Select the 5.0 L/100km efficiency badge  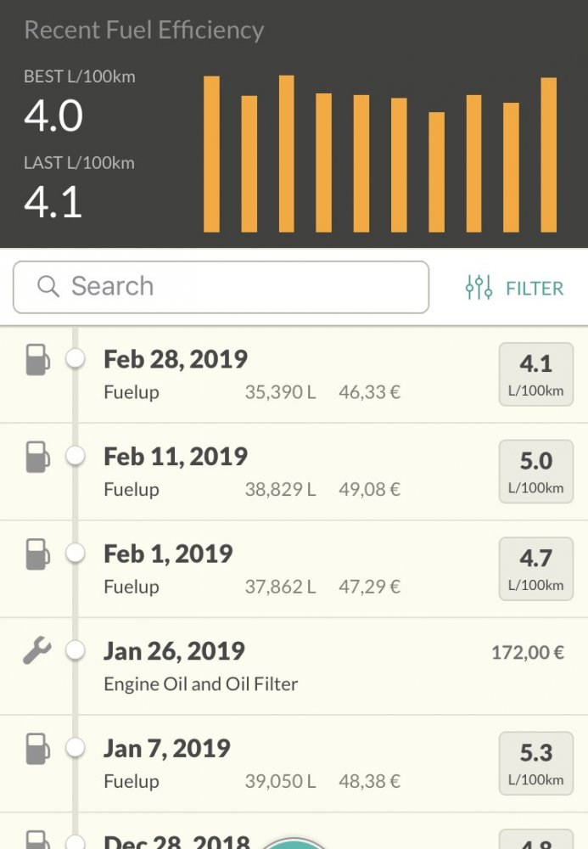pyautogui.click(x=535, y=472)
